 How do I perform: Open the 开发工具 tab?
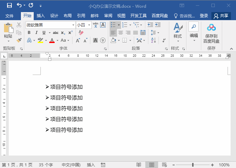point(138,15)
